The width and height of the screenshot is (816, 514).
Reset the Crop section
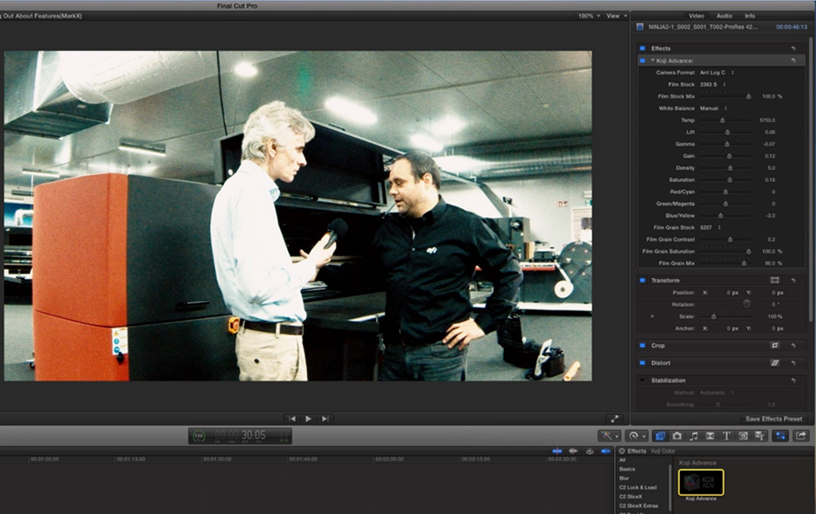tap(793, 346)
